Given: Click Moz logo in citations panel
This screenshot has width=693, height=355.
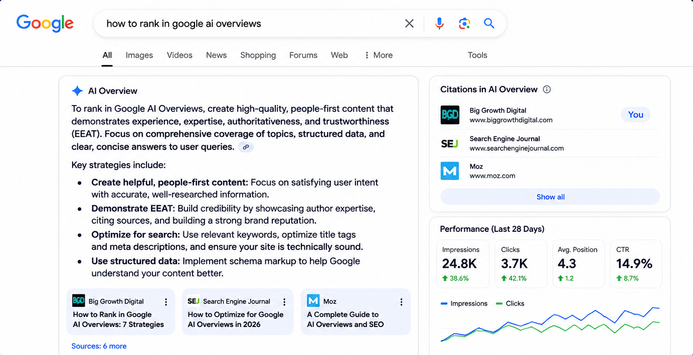Looking at the screenshot, I should coord(450,171).
